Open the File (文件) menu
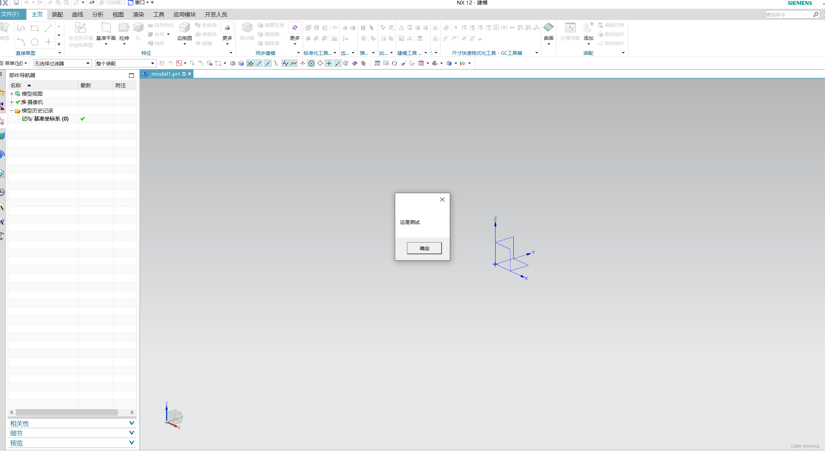The width and height of the screenshot is (825, 451). 10,14
